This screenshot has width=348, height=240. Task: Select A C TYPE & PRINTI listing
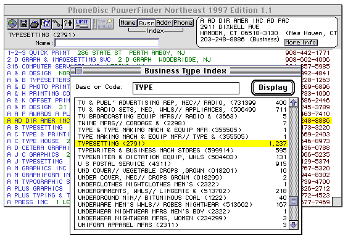(x=38, y=134)
